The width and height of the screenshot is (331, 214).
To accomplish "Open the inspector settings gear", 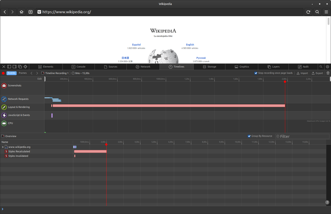I will 328,67.
